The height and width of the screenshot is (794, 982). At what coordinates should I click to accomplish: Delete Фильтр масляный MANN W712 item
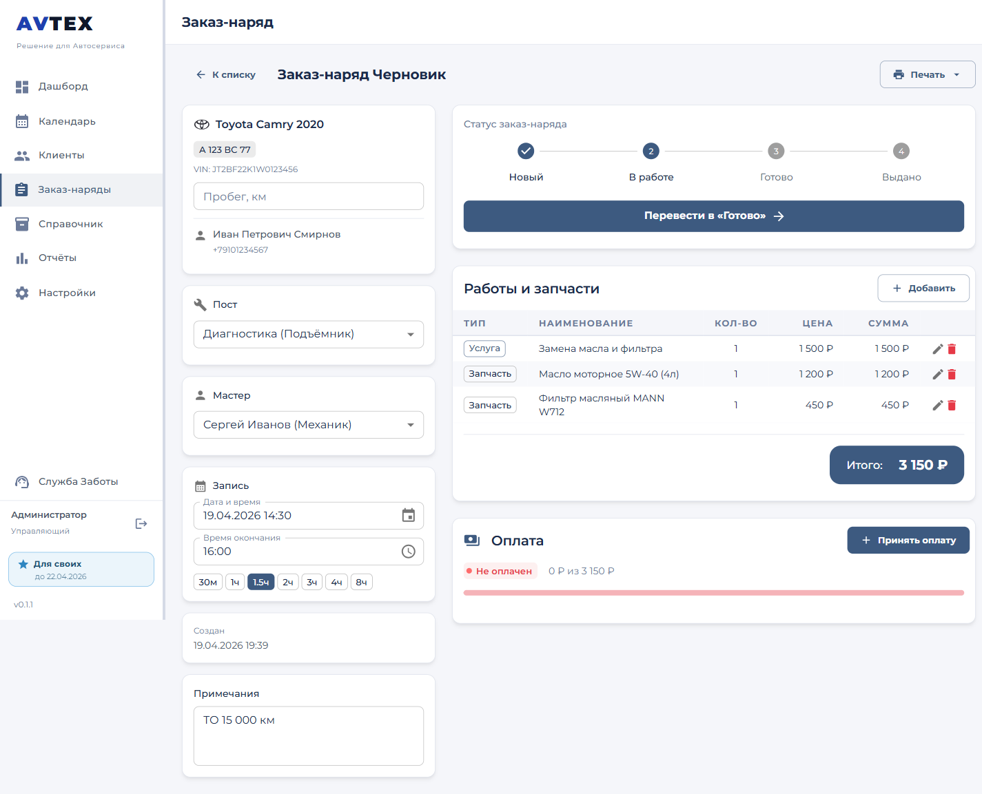(x=952, y=406)
